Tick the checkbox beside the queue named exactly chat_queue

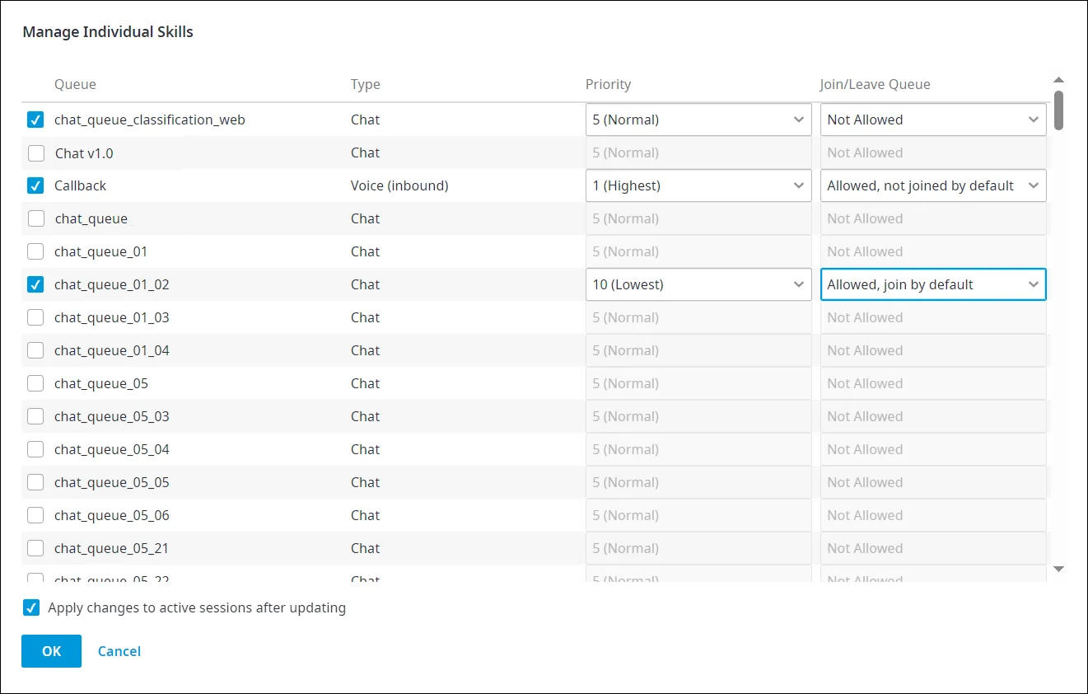click(35, 218)
